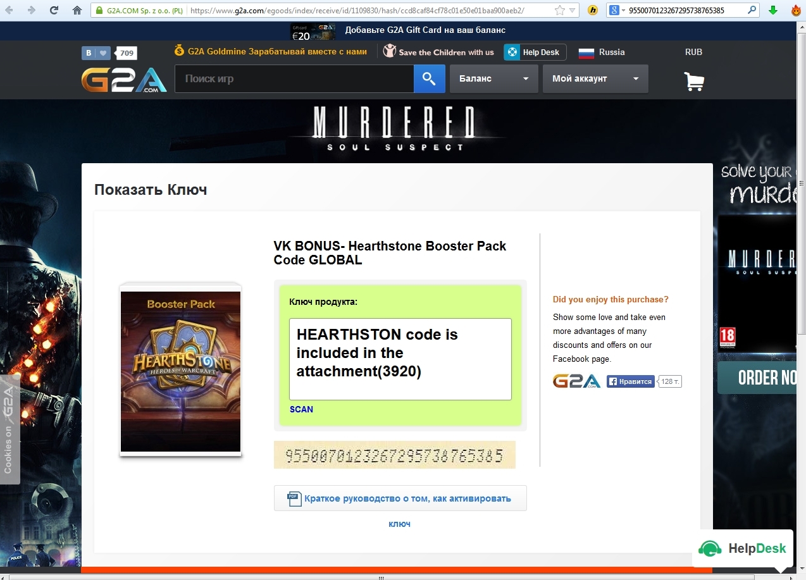Click the 'ключ' link below the guide button
Screen dimensions: 806x580
399,524
